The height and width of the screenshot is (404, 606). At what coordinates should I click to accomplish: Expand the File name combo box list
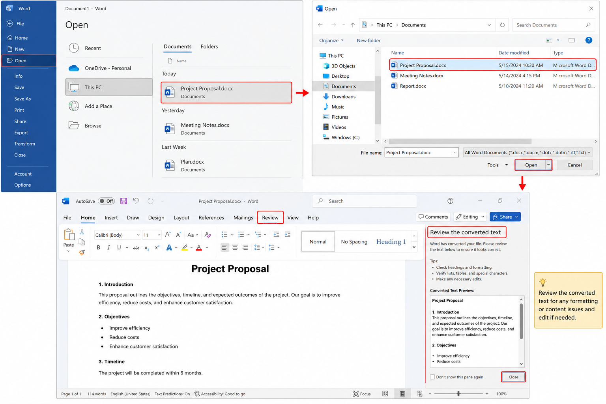(455, 153)
